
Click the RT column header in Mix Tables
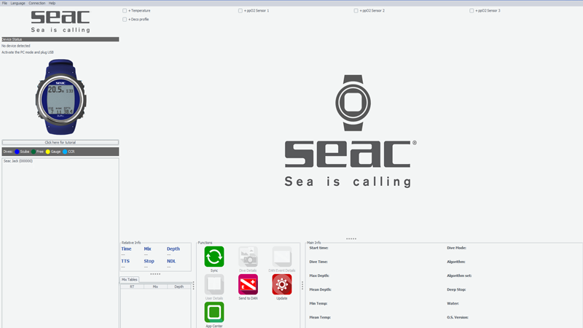pyautogui.click(x=132, y=286)
